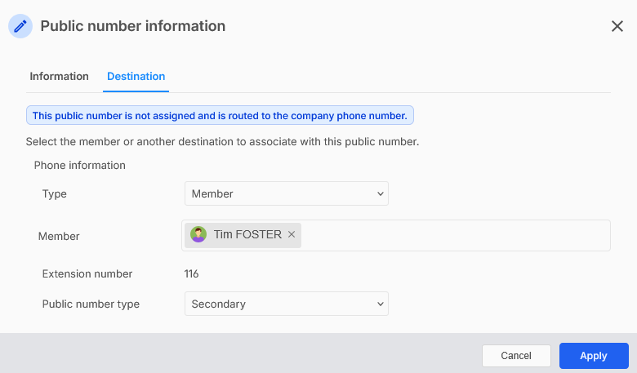Click the Tim FOSTER name chip
The width and height of the screenshot is (637, 373).
pos(247,235)
